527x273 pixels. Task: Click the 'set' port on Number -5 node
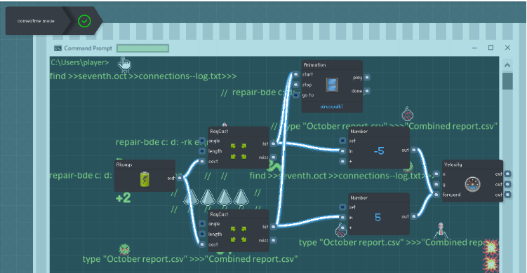pyautogui.click(x=342, y=141)
